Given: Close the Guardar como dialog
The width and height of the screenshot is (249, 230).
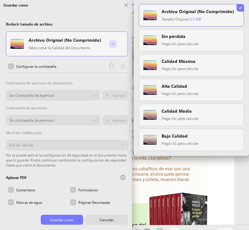Looking at the screenshot, I should point(126,5).
